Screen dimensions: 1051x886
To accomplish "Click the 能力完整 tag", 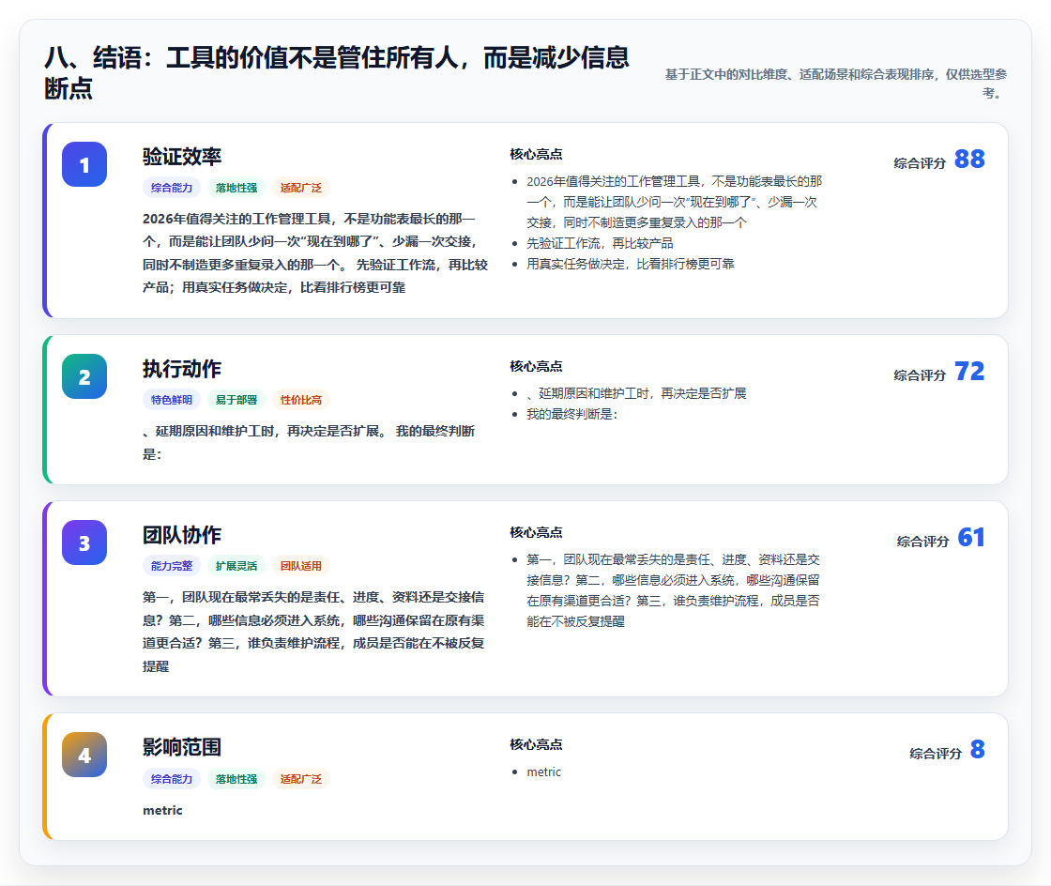I will pos(172,566).
